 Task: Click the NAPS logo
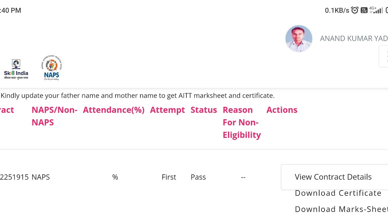[x=52, y=68]
